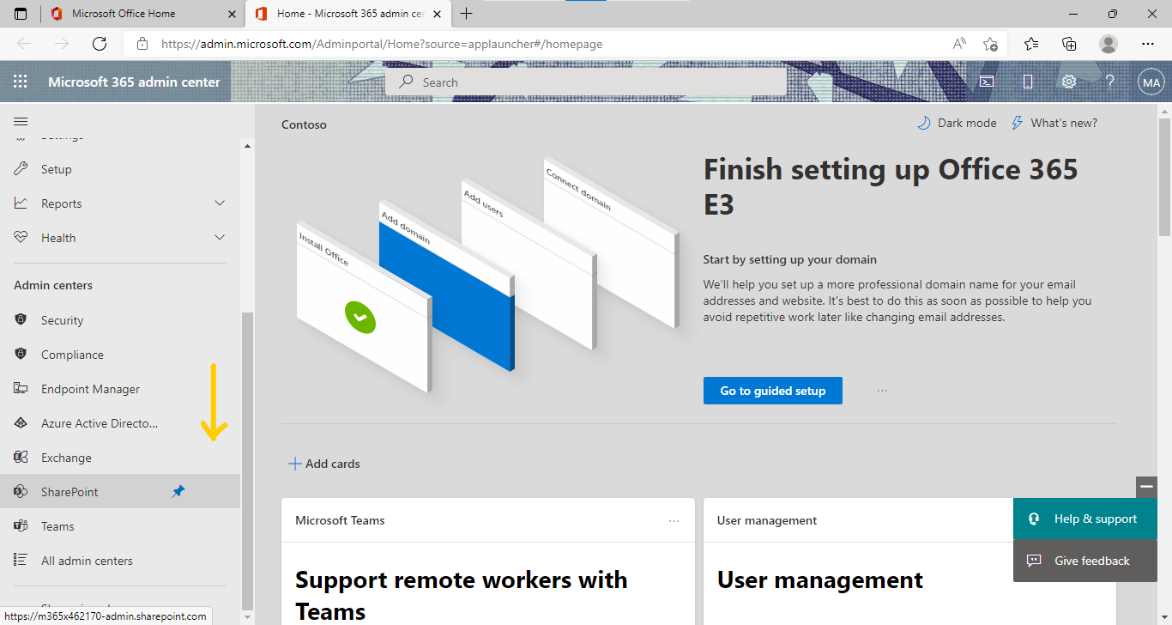Open more options on the Microsoft Teams card

coord(674,519)
